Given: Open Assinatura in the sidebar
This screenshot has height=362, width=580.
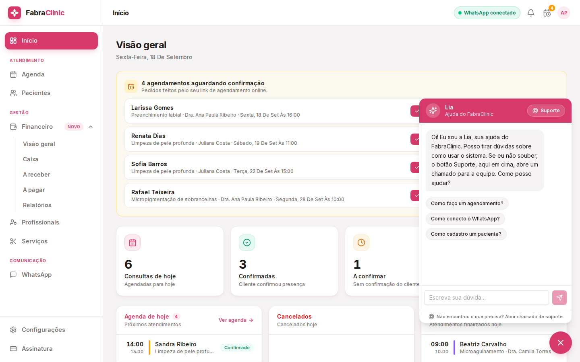Looking at the screenshot, I should (x=51, y=349).
